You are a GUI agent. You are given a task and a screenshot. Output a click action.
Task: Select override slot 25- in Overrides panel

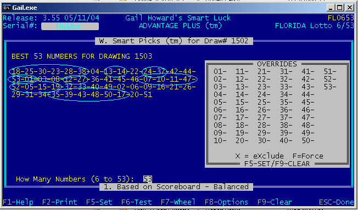tap(264, 102)
